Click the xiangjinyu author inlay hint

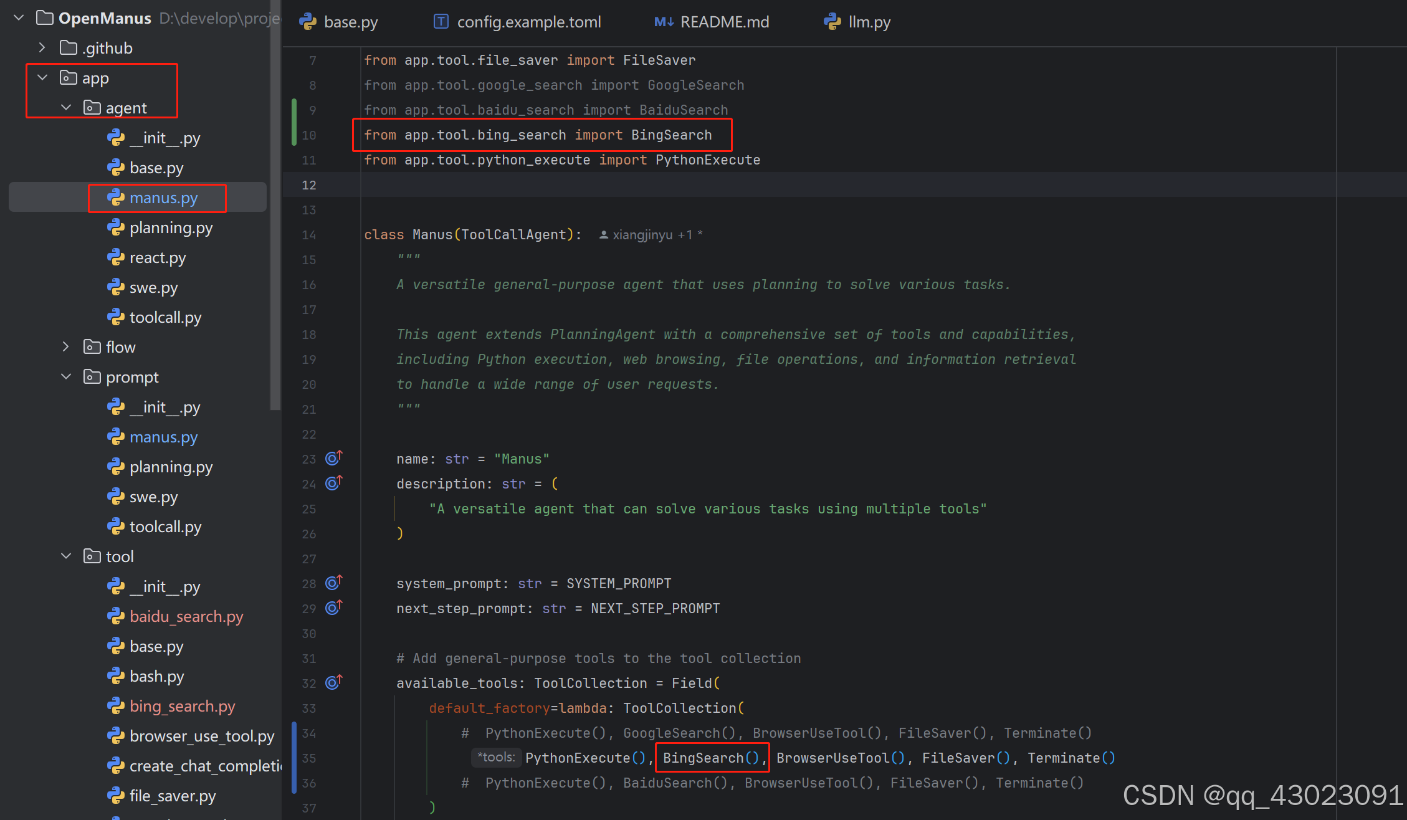click(x=642, y=235)
